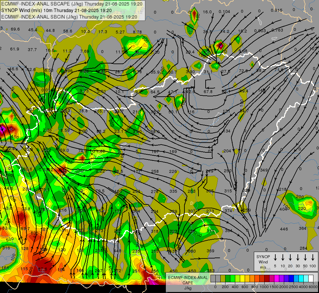319x293 pixels.
Task: Click the map value '204'
Action: click(227, 151)
